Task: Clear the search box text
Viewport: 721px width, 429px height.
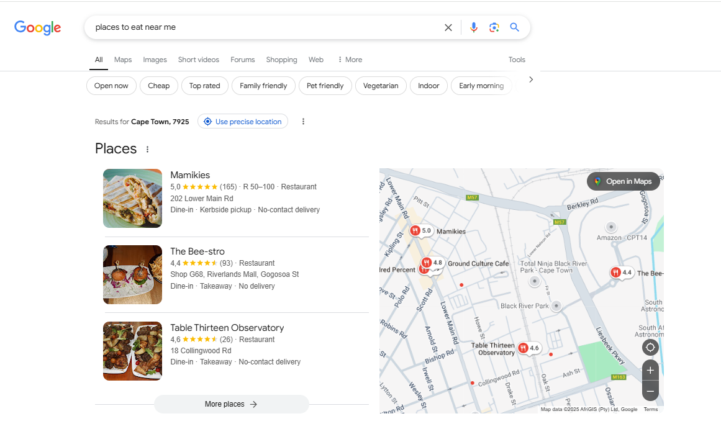Action: (448, 27)
